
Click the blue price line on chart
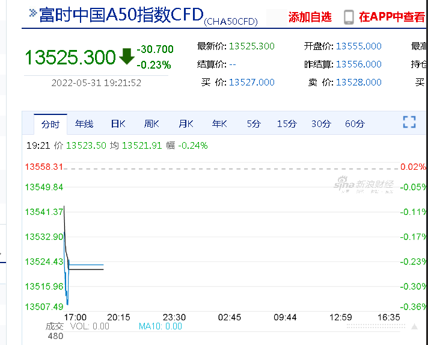pyautogui.click(x=86, y=265)
